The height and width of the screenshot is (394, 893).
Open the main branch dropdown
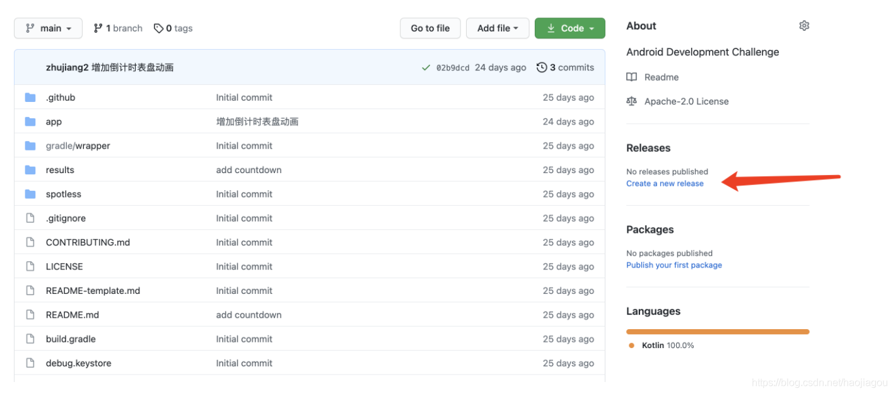point(48,28)
